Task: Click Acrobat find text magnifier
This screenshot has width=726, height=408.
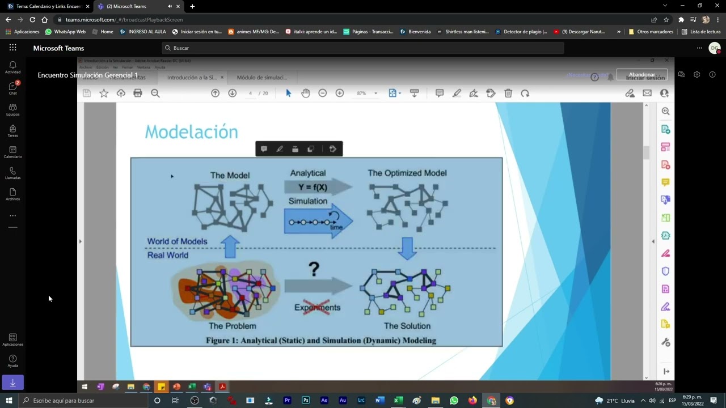Action: click(x=155, y=93)
